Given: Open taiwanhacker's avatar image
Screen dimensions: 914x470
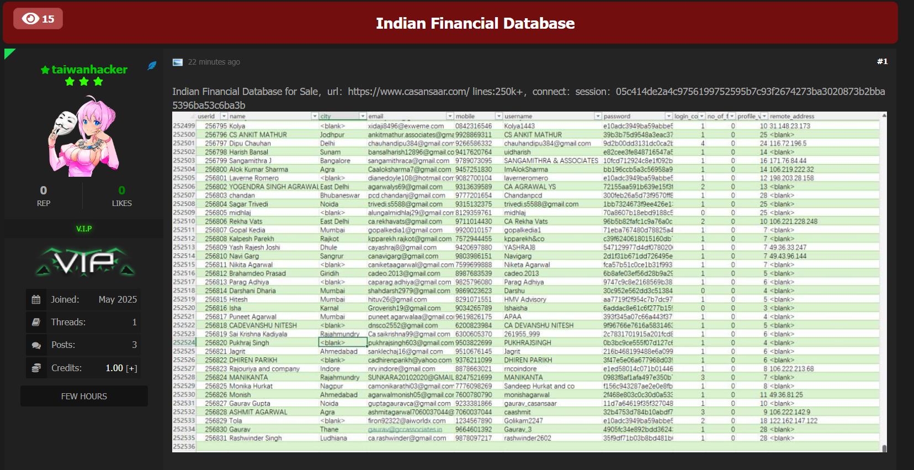Looking at the screenshot, I should 83,136.
